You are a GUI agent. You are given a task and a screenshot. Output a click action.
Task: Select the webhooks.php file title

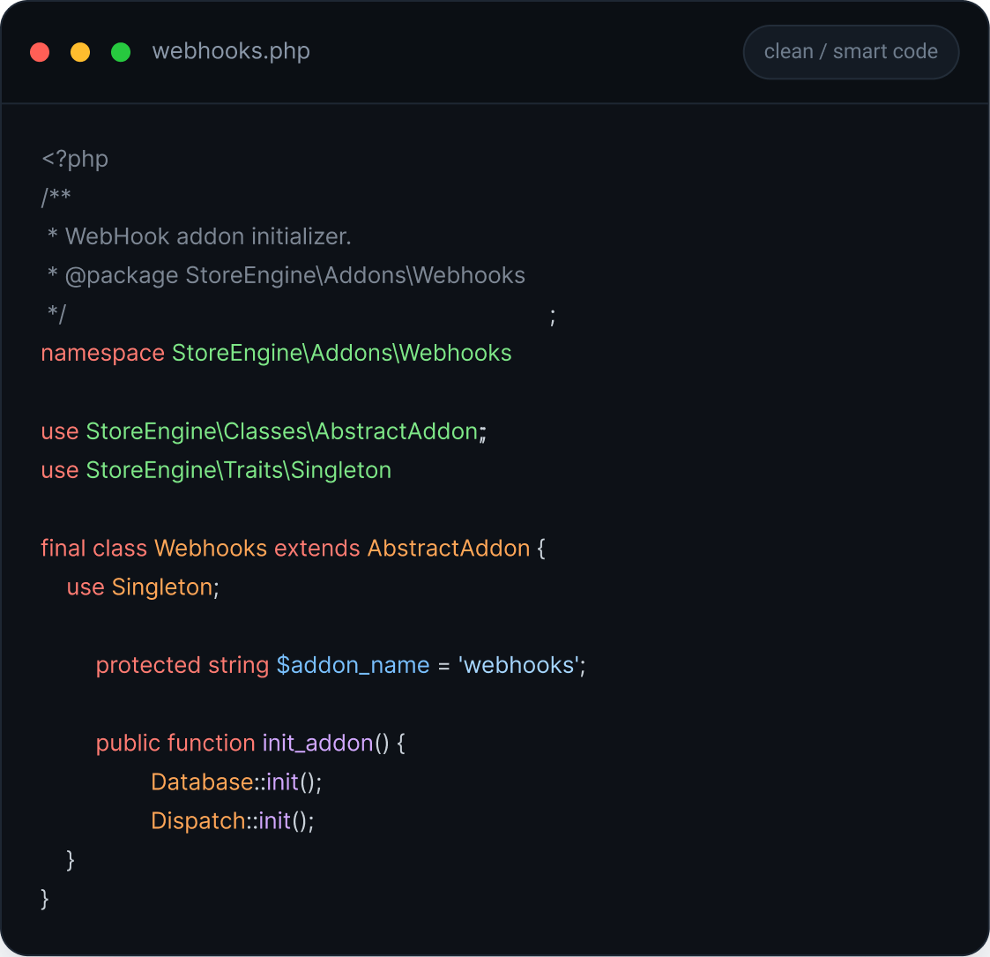tap(231, 51)
